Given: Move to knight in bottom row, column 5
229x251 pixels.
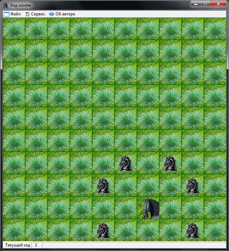Looking at the screenshot, I should pyautogui.click(x=103, y=231).
